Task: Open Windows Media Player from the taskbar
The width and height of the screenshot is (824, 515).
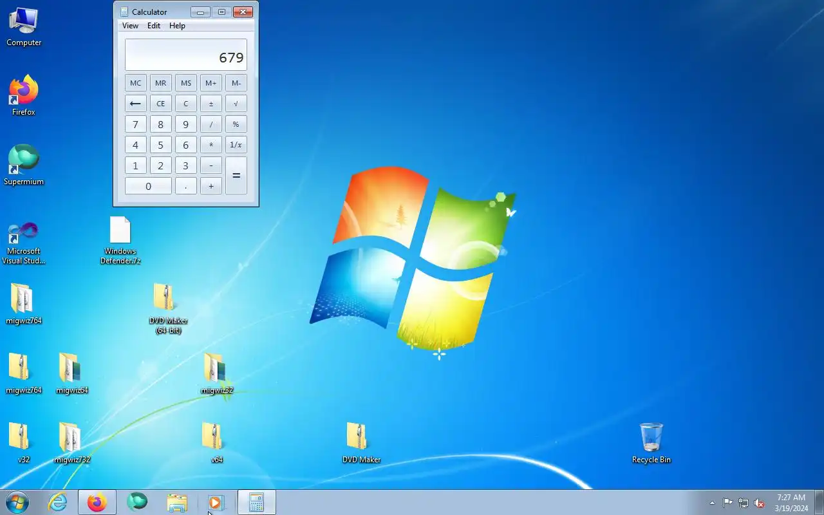Action: (216, 502)
